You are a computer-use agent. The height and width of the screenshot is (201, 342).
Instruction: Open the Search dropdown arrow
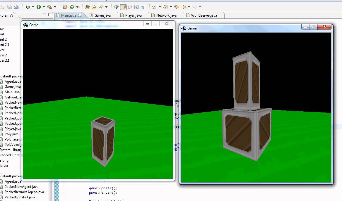(107, 7)
